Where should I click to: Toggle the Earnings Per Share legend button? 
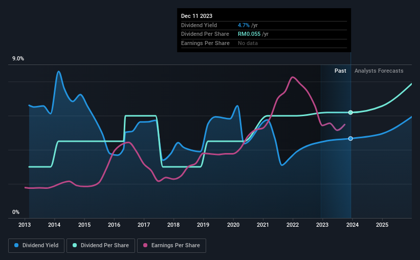click(171, 246)
